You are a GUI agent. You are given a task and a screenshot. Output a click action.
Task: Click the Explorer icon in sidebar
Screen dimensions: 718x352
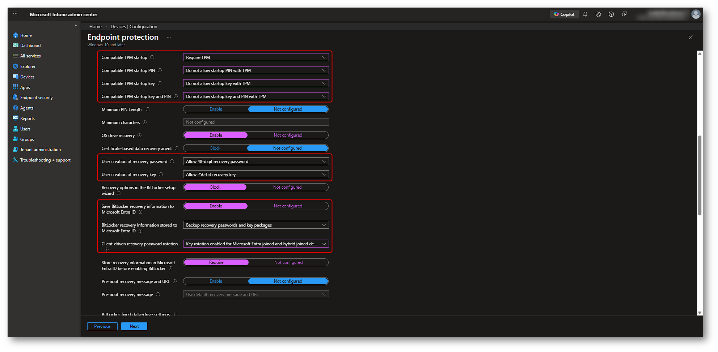pos(16,66)
